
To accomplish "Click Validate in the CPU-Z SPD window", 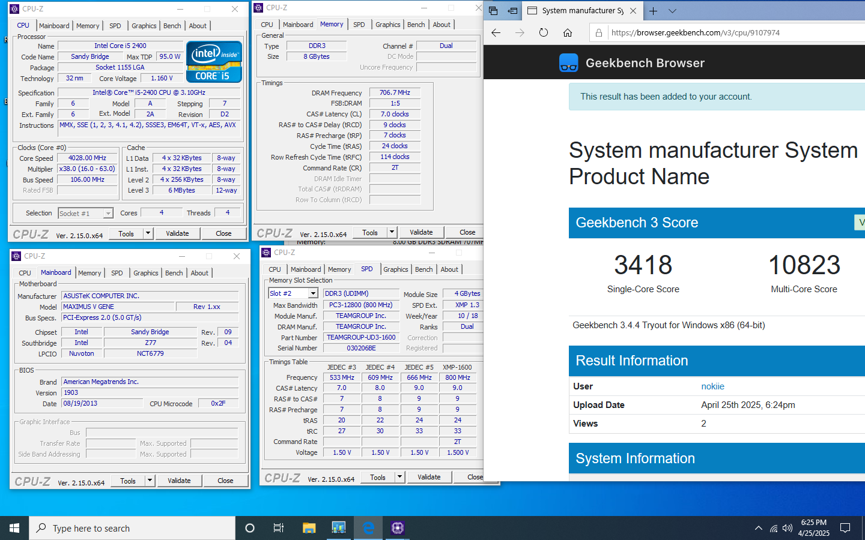I will click(429, 477).
